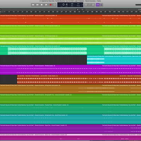The height and width of the screenshot is (141, 141).
Task: Select the first tan-orange region on track eight
Action: (x=51, y=89)
